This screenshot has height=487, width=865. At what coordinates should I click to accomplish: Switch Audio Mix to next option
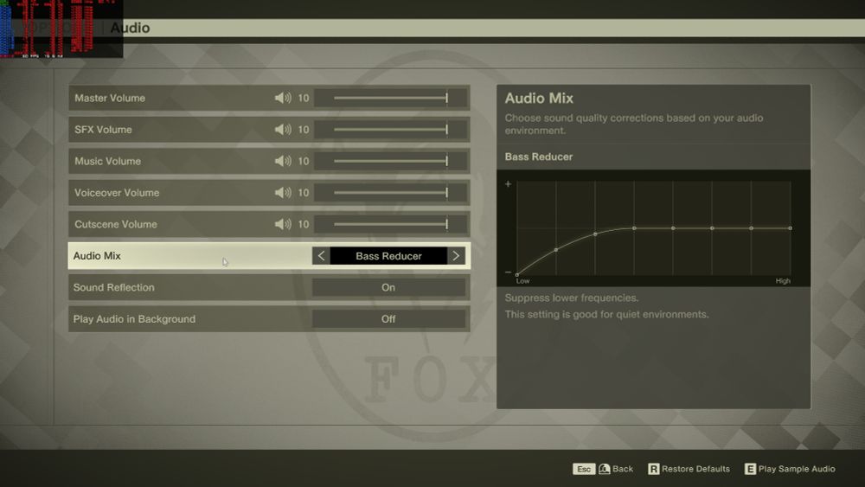click(456, 256)
